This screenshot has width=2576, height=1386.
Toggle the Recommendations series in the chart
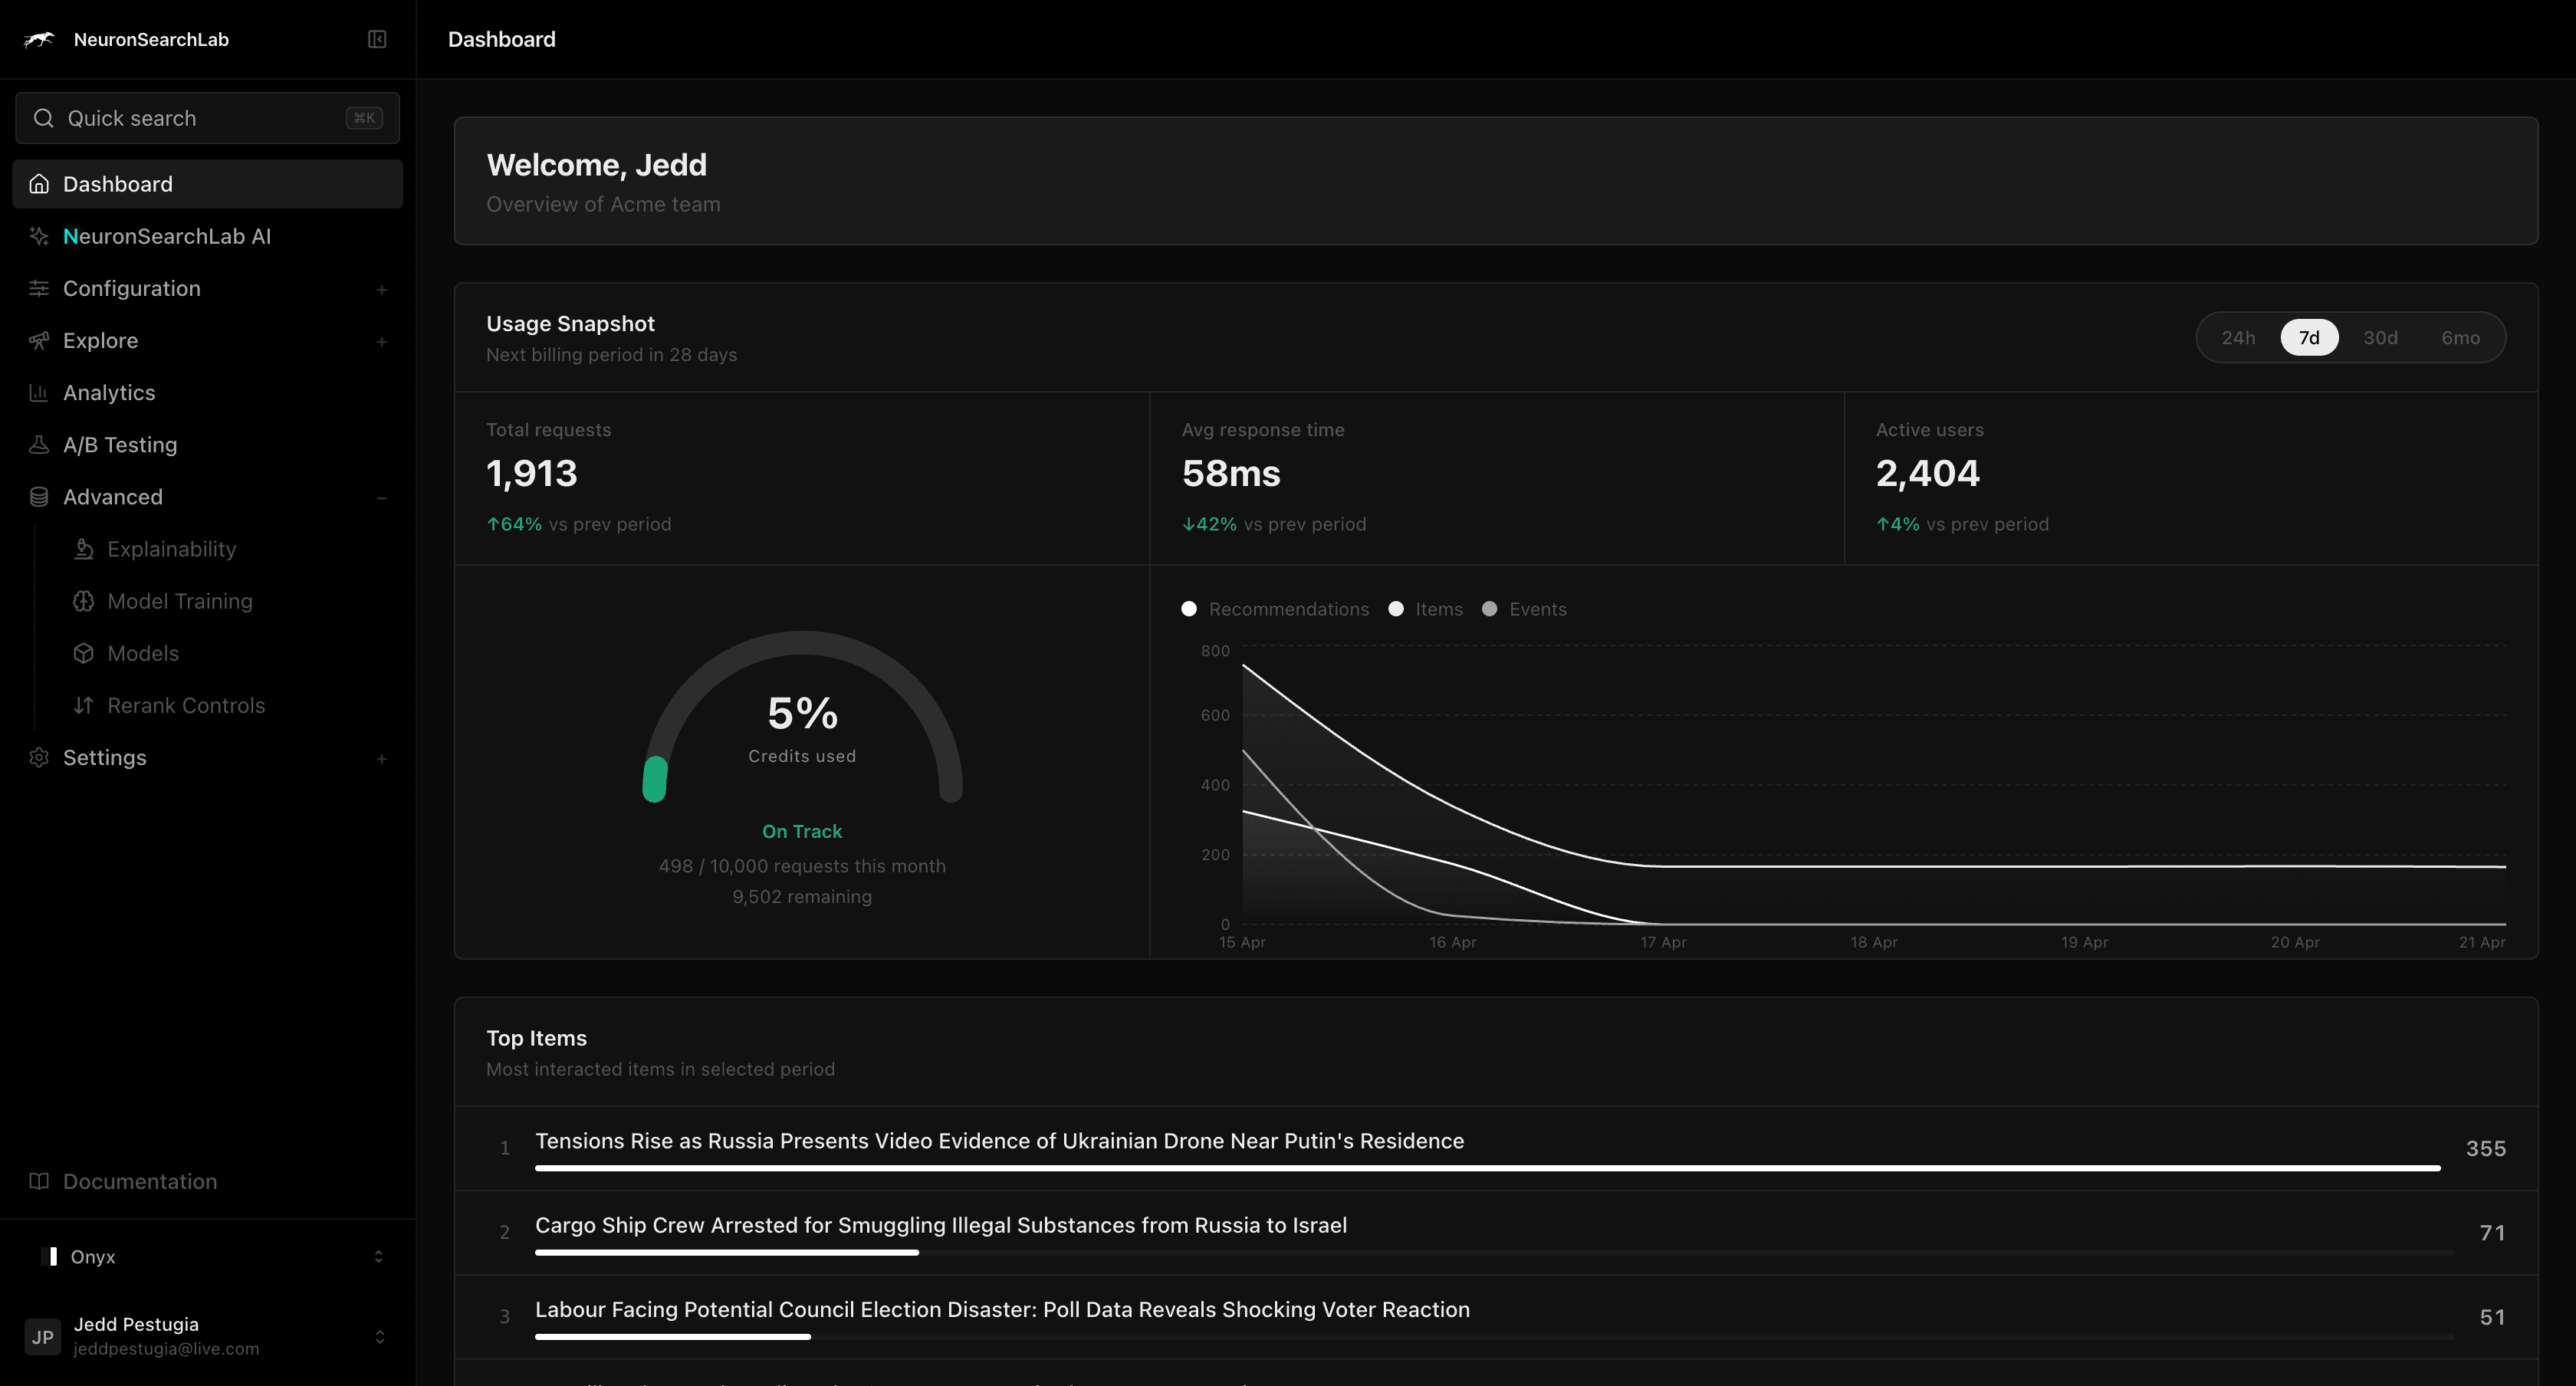pos(1276,608)
